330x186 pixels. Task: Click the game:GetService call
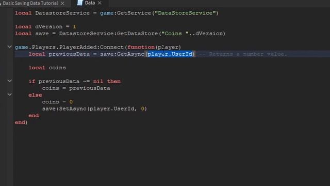pyautogui.click(x=159, y=13)
